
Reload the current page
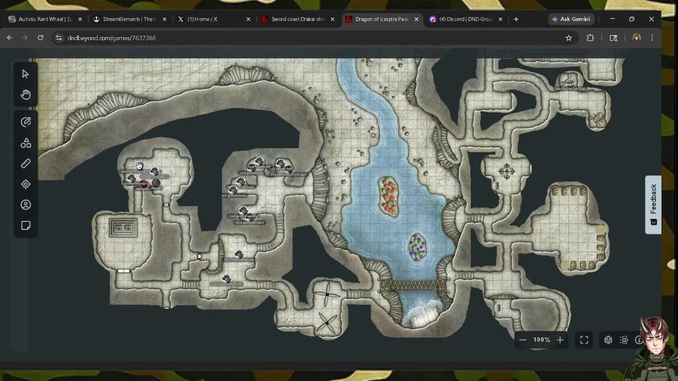click(x=40, y=38)
